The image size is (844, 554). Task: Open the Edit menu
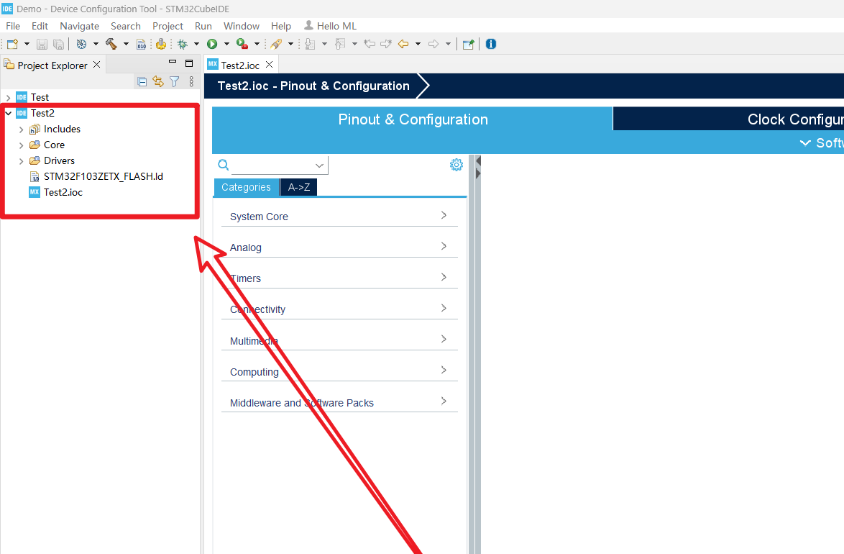point(40,26)
